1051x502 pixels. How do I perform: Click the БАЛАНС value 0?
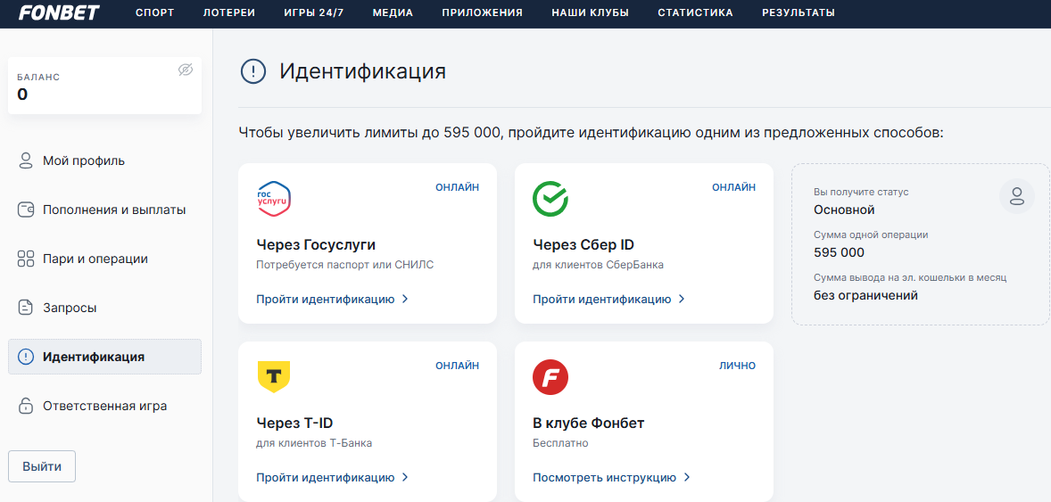coord(23,95)
